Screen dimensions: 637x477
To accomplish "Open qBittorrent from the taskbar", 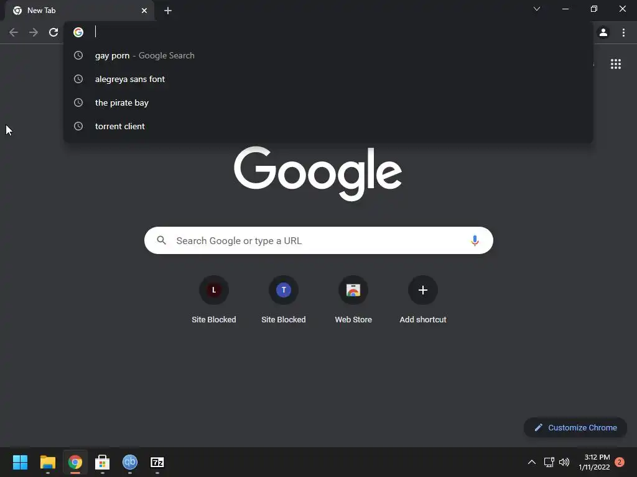I will click(x=130, y=462).
